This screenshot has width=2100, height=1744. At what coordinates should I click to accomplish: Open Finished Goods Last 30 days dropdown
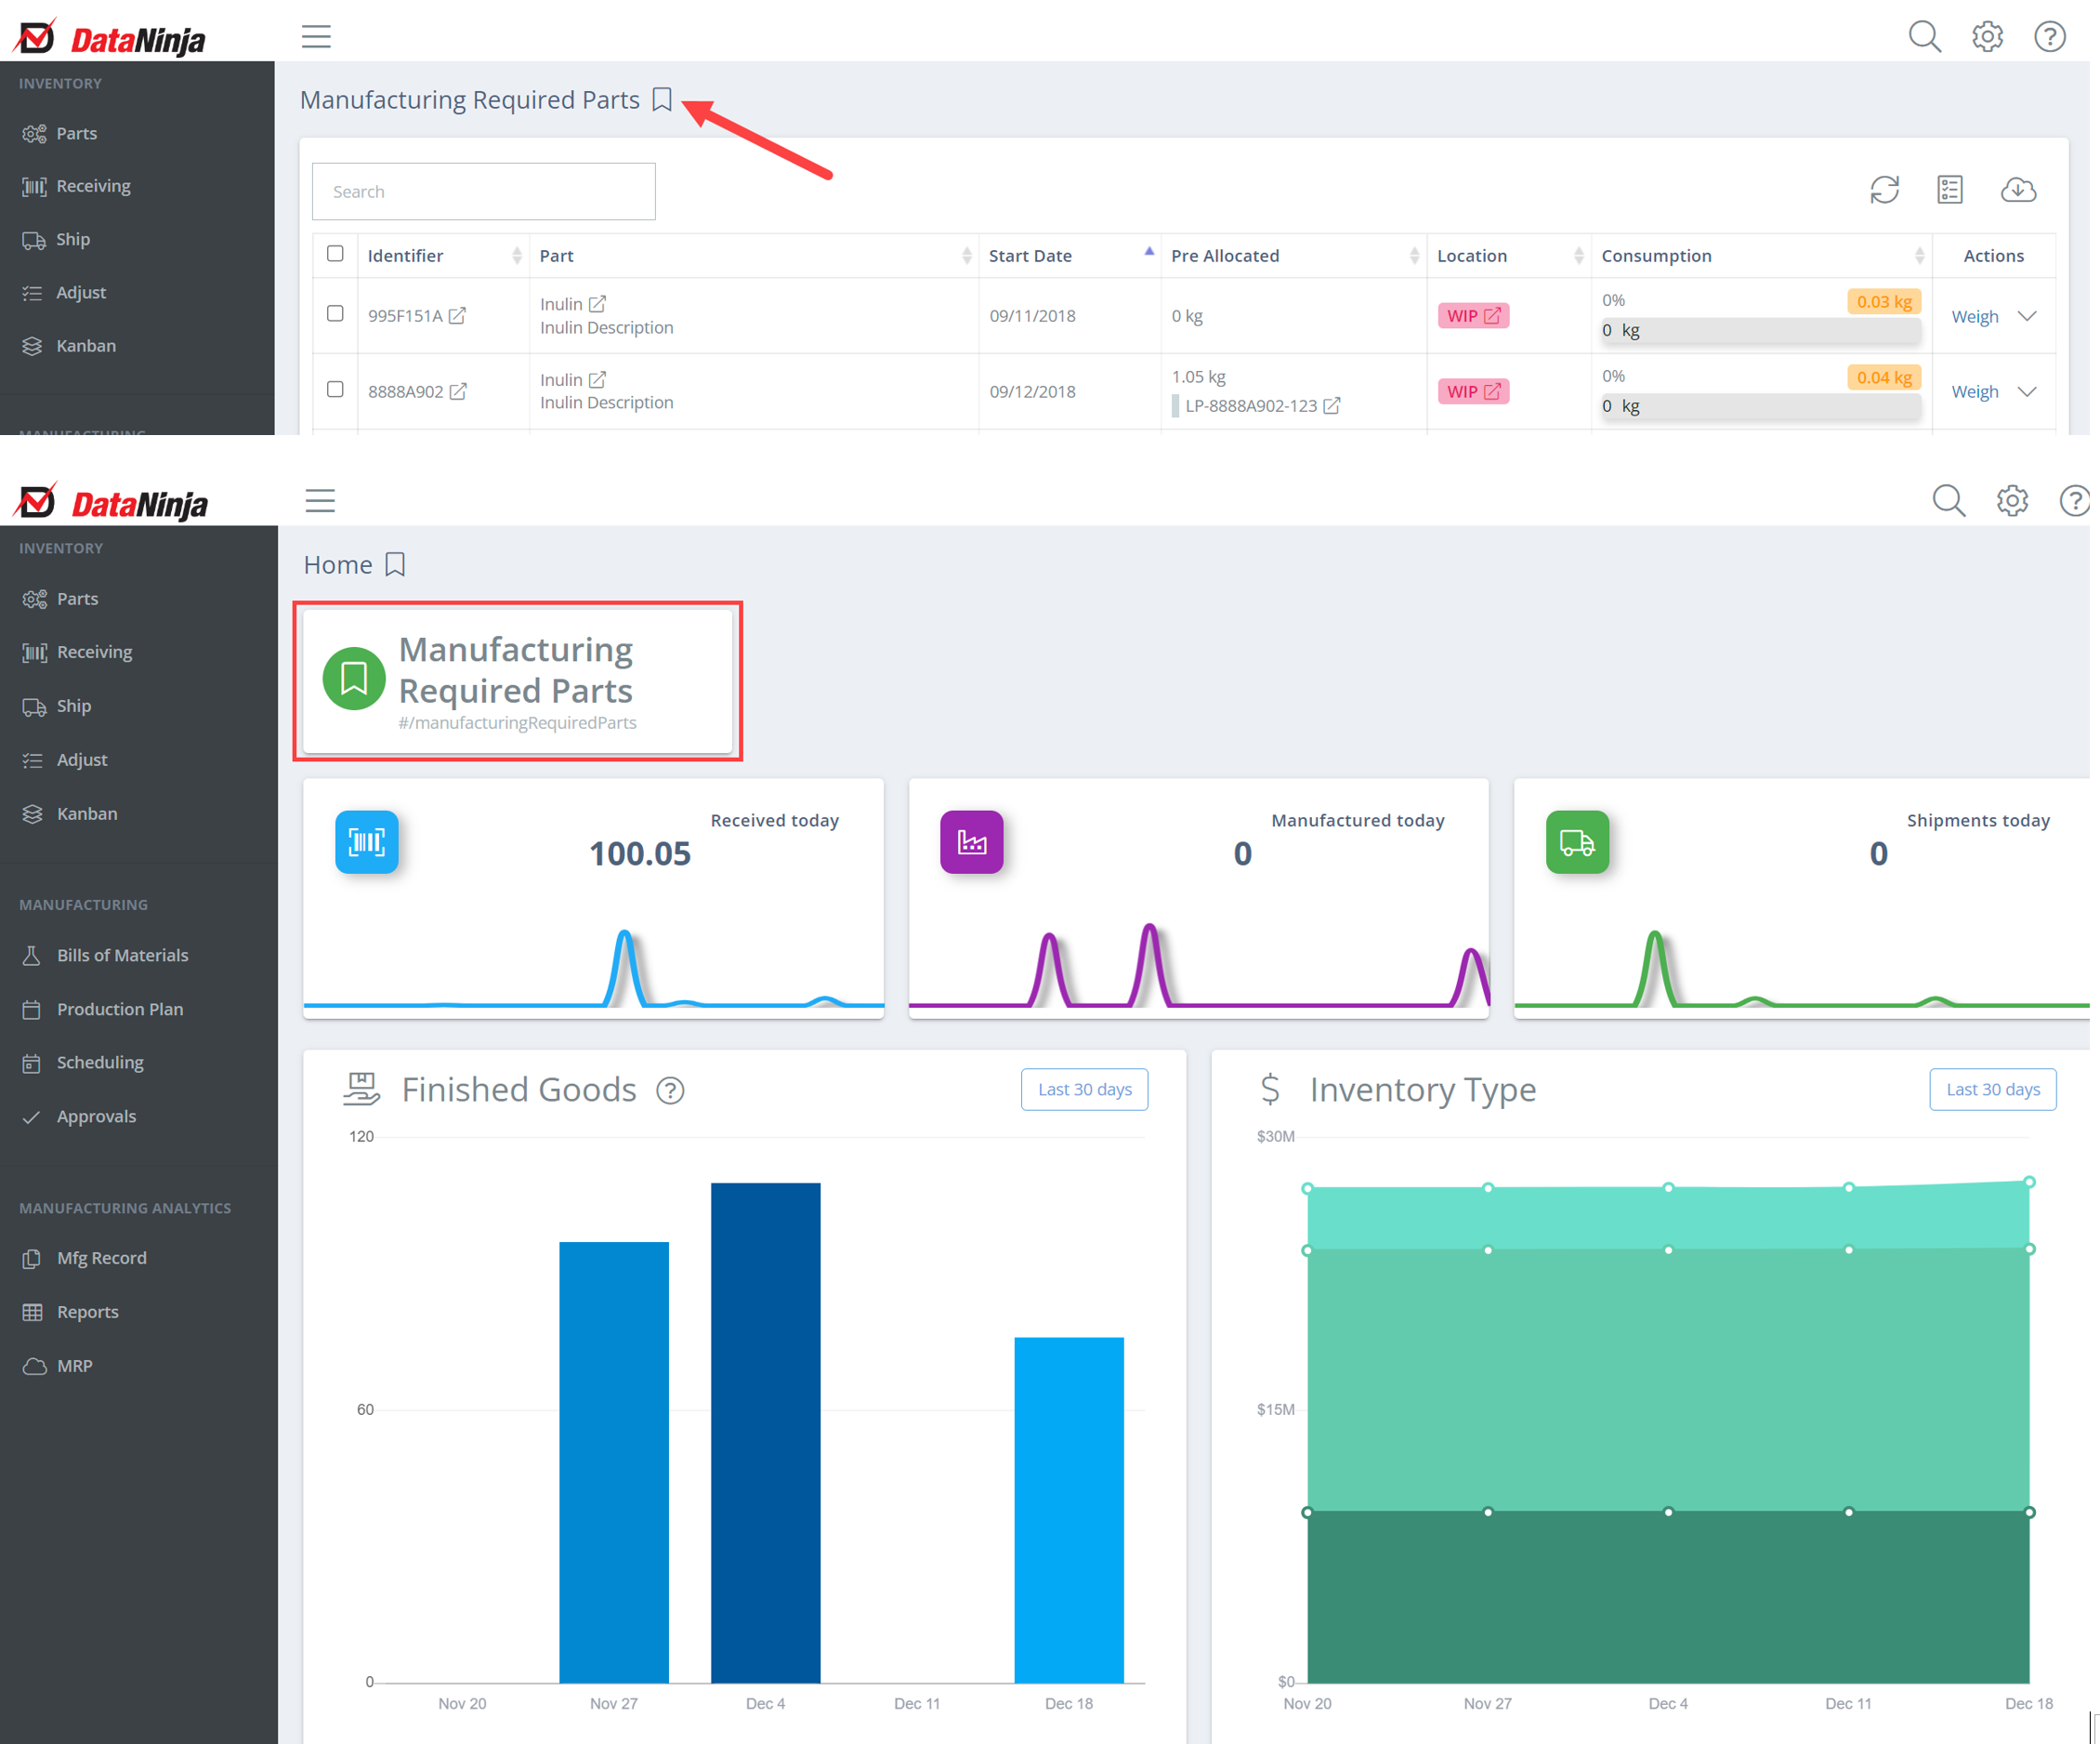coord(1084,1089)
